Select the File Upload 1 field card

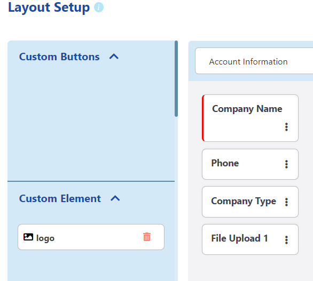250,239
